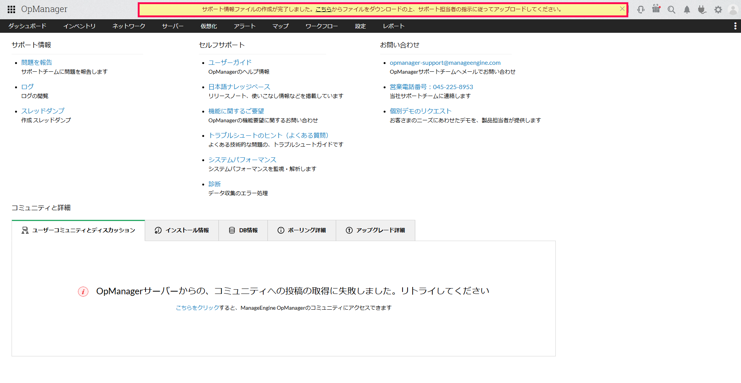Open the サーバー menu

[x=173, y=26]
